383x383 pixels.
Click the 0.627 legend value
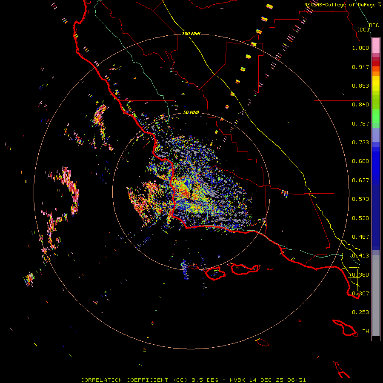click(360, 180)
